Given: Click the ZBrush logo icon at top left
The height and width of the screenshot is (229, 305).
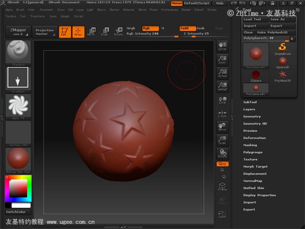Looking at the screenshot, I should coord(3,3).
